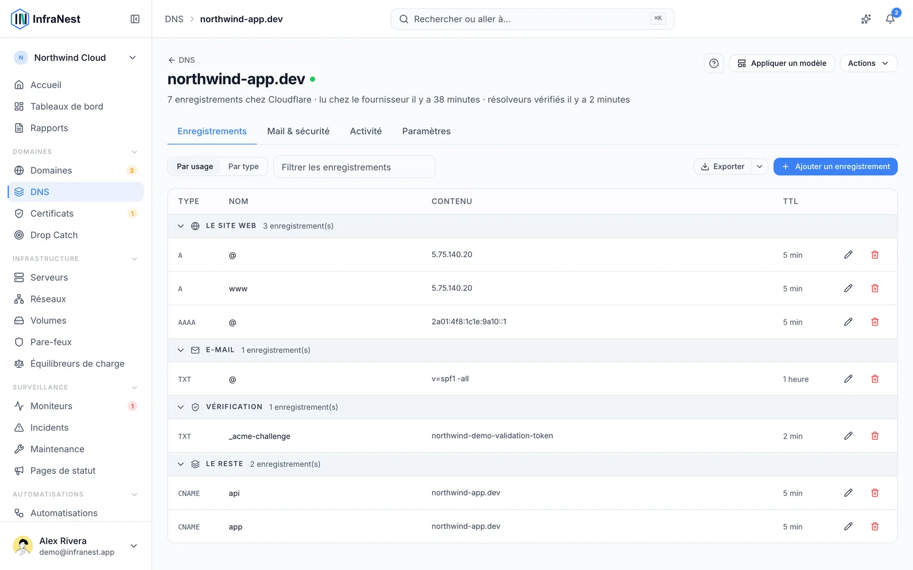Edit the www A record
The width and height of the screenshot is (913, 570).
[x=848, y=289]
